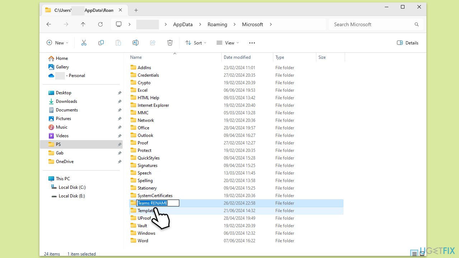Viewport: 459px width, 258px height.
Task: Open the Details pane
Action: pos(408,43)
